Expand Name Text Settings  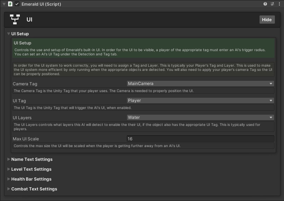[x=32, y=159]
